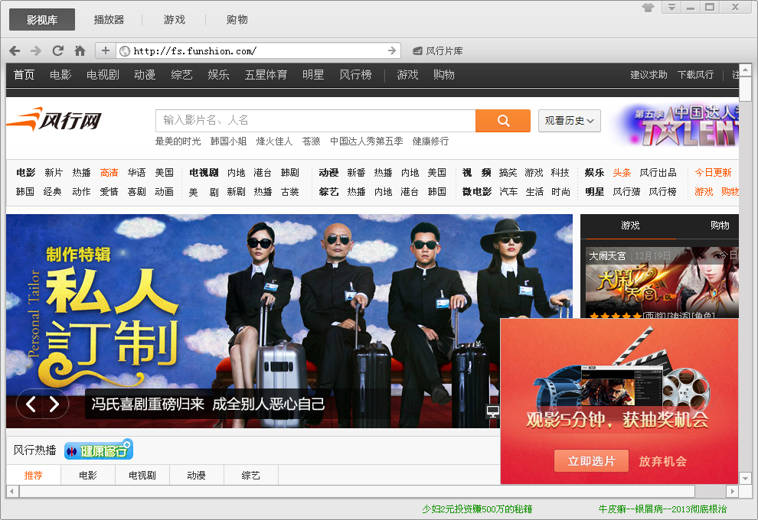This screenshot has width=758, height=520.
Task: Click the browser back arrow
Action: [15, 50]
